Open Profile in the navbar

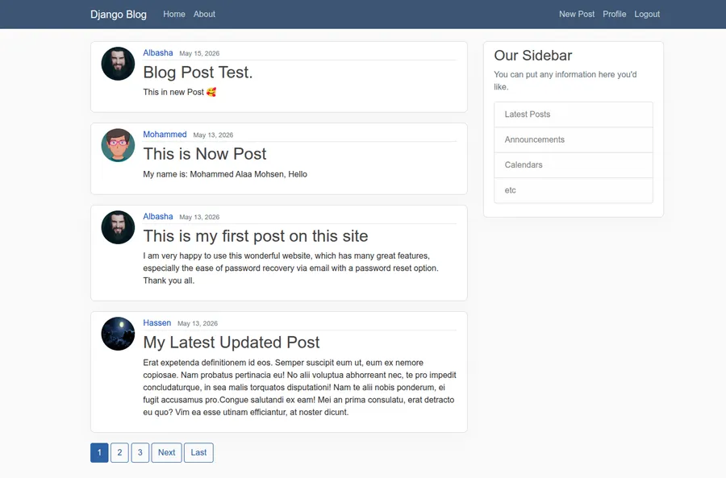615,15
